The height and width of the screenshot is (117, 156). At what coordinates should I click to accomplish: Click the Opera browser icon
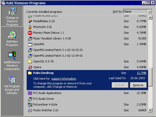[x=30, y=67]
